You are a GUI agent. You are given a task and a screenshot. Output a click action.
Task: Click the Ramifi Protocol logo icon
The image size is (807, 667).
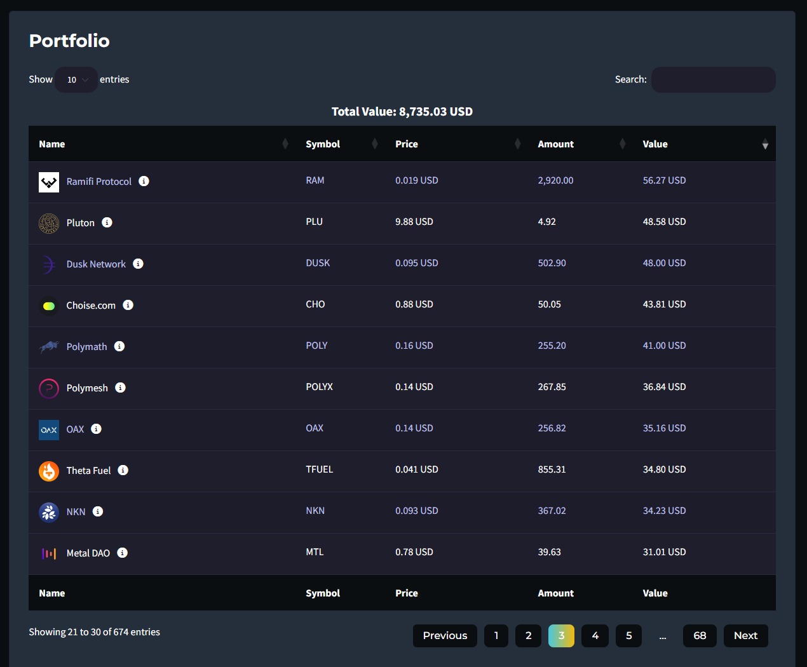tap(49, 182)
